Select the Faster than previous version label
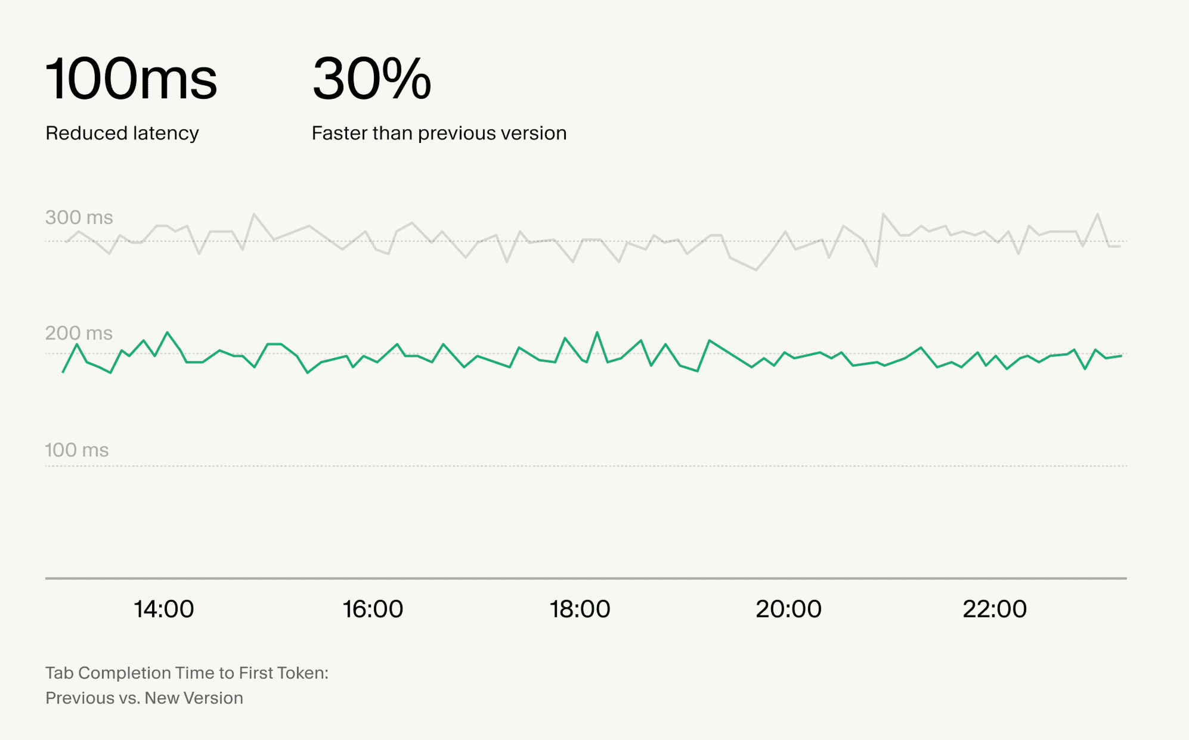This screenshot has height=740, width=1189. (439, 133)
